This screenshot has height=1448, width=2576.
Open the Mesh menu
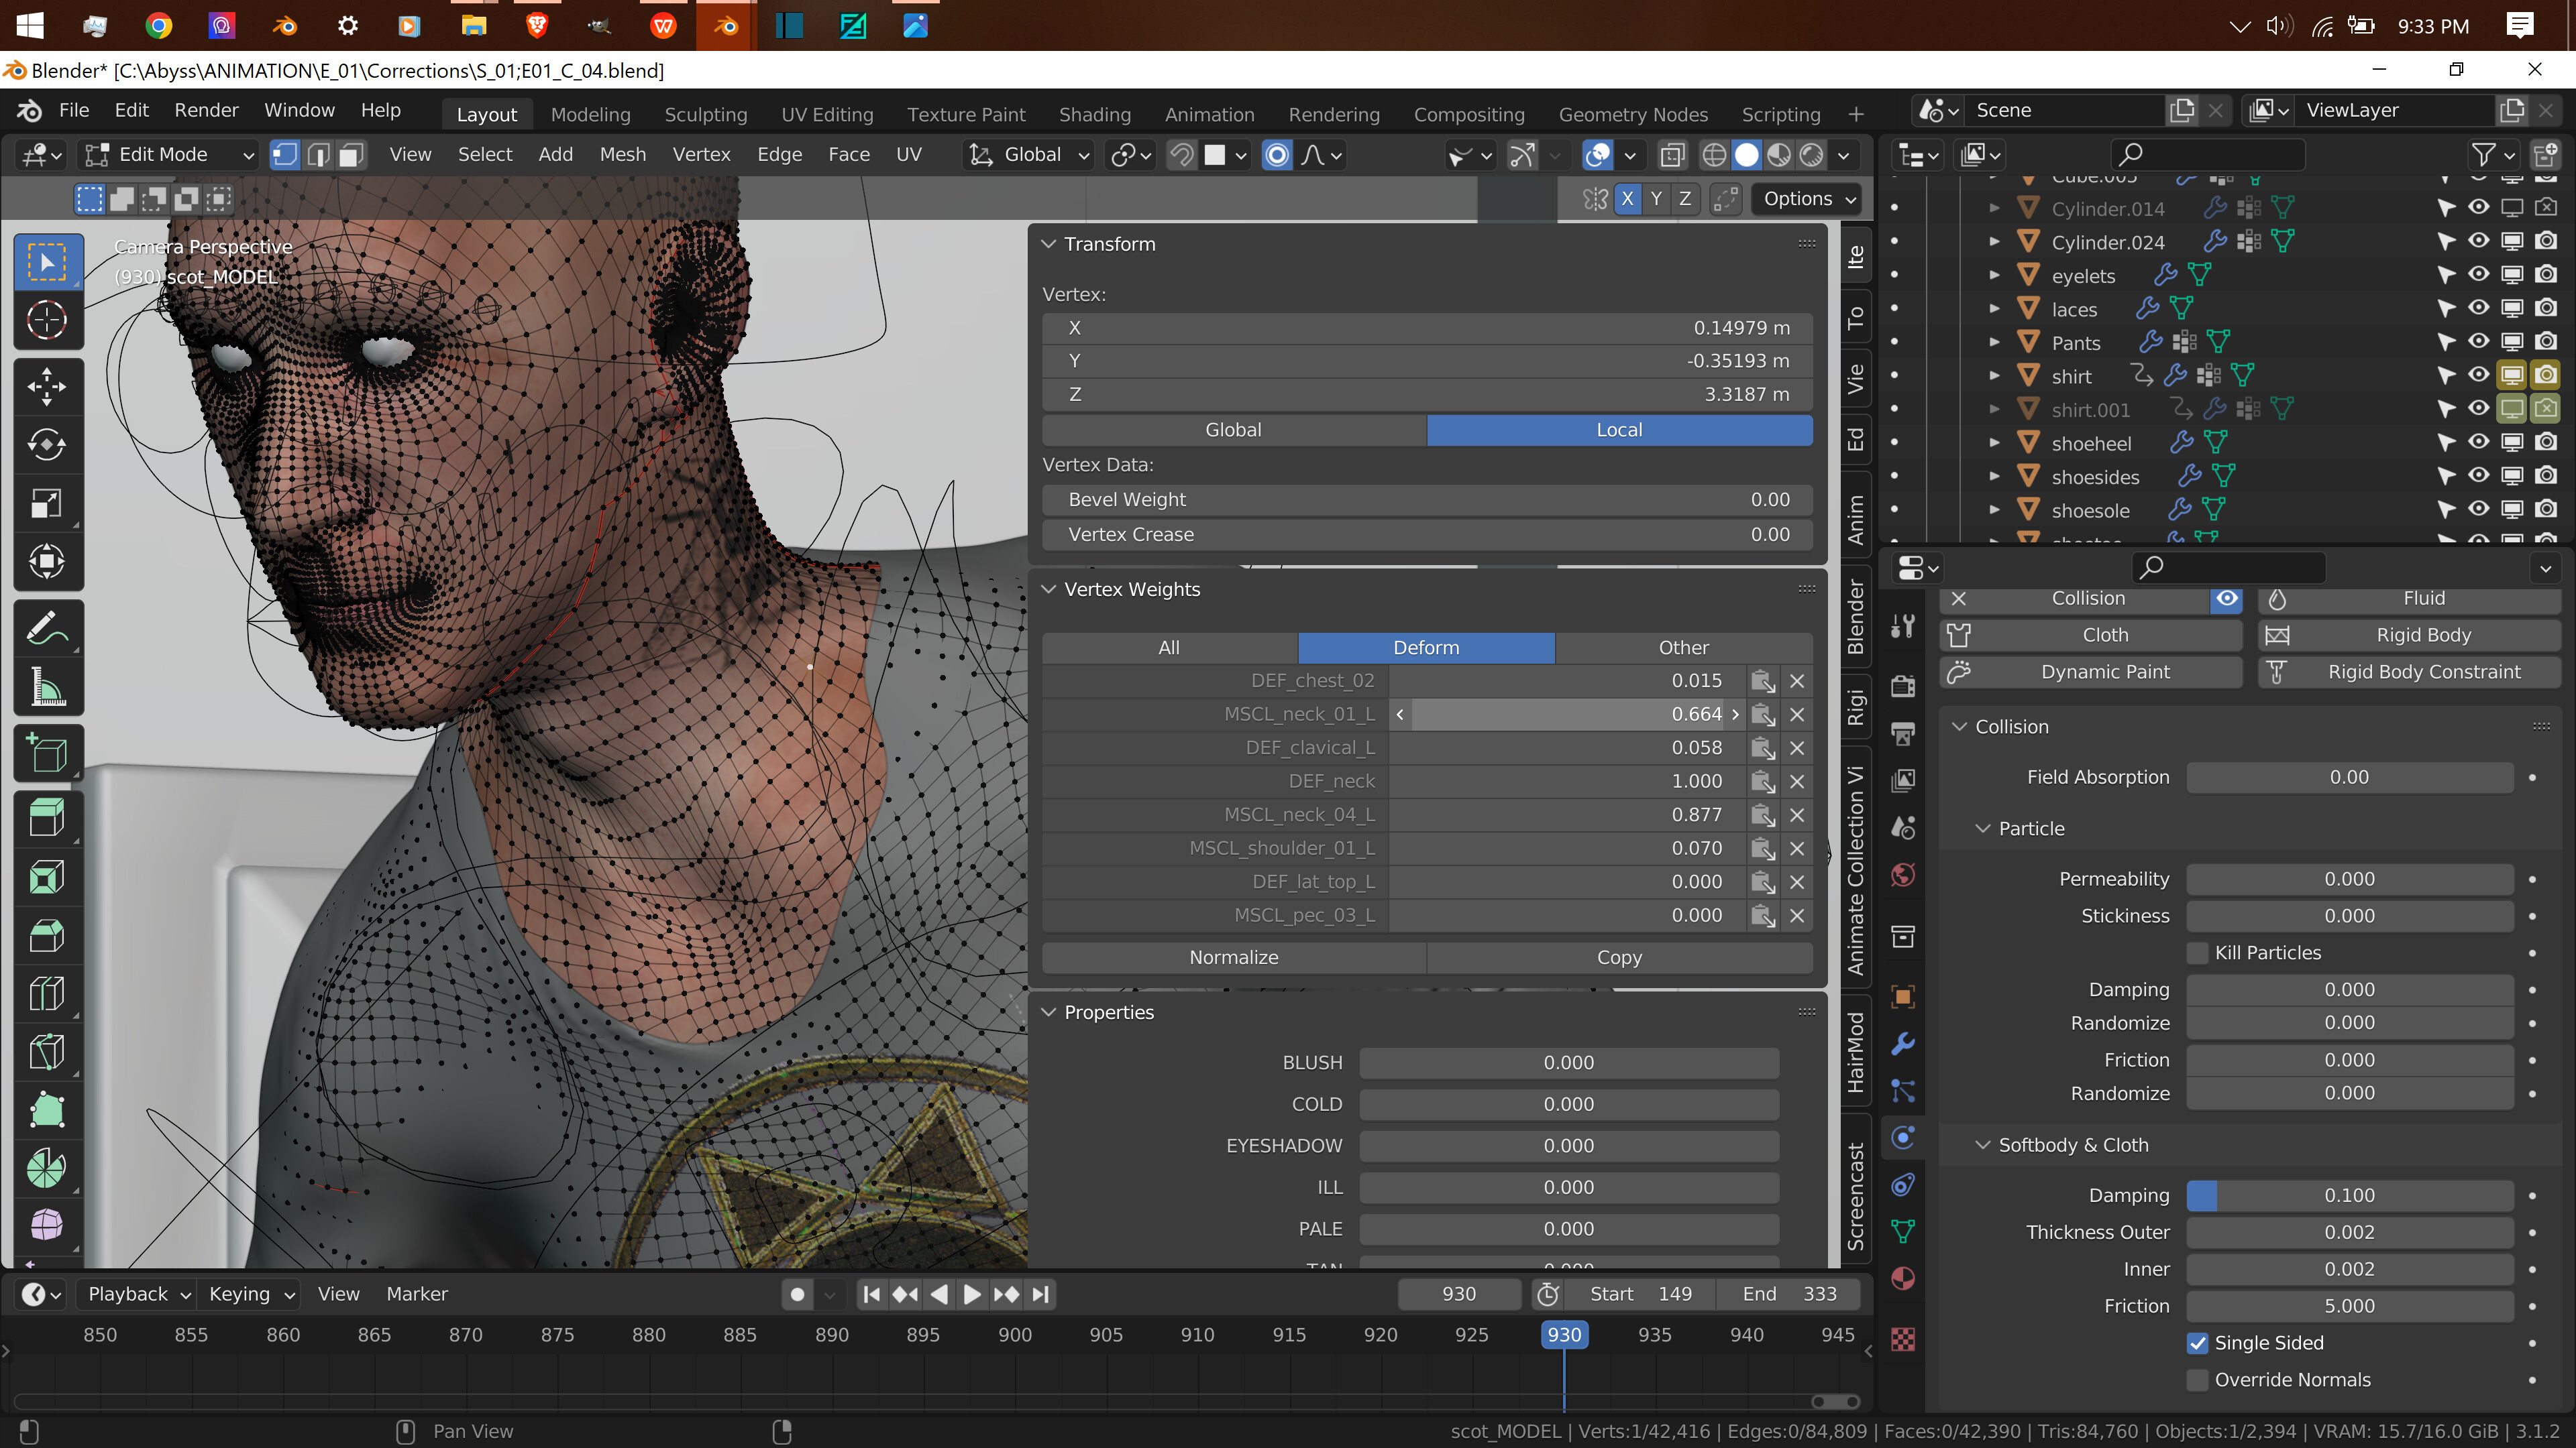622,155
